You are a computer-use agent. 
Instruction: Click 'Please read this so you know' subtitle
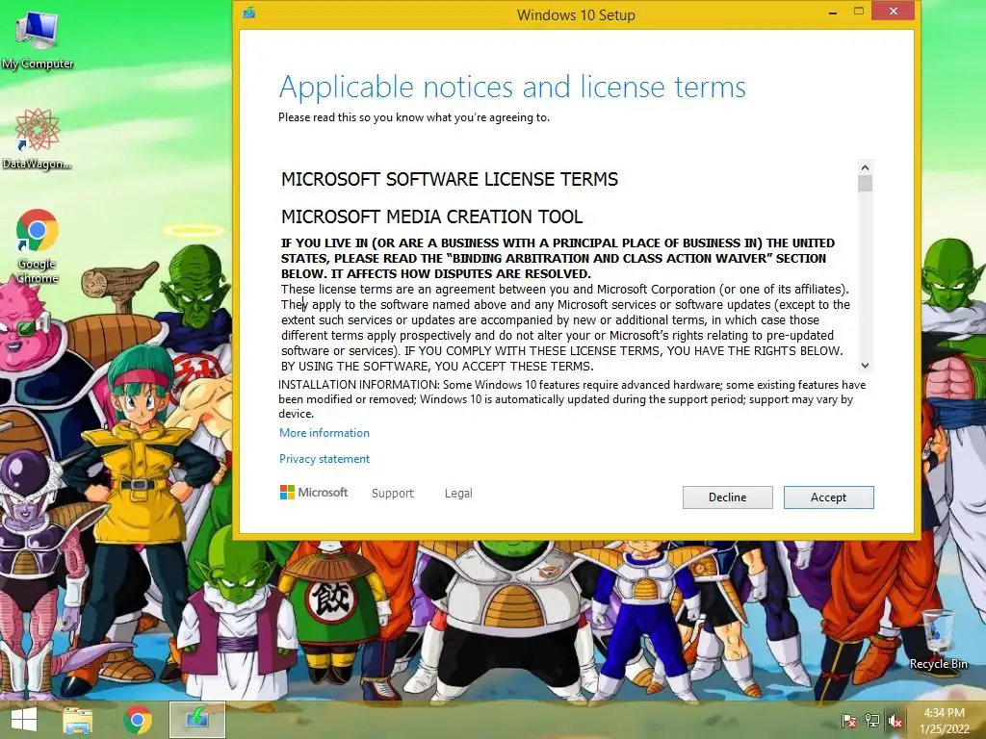(x=414, y=117)
